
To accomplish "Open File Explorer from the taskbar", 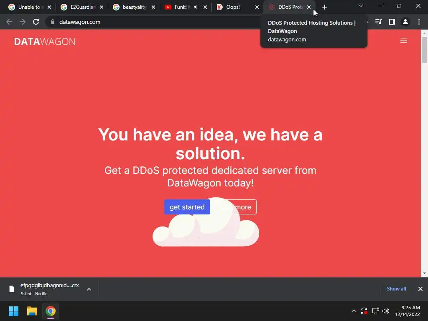I will 32,311.
